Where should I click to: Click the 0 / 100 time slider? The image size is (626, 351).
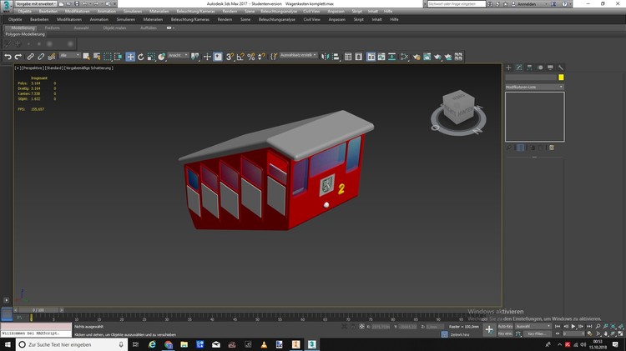38,310
